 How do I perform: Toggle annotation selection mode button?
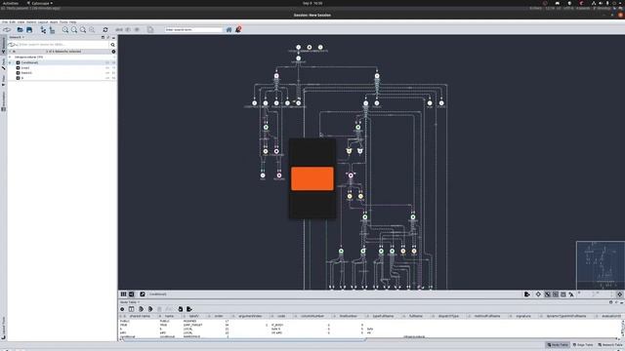pos(563,294)
